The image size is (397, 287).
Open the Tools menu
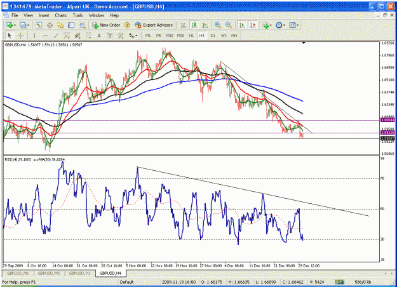tap(77, 15)
